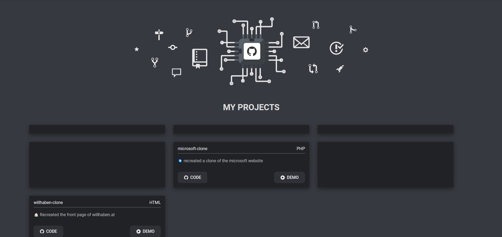
Task: Launch the willhaben-clone DEMO button
Action: pos(145,231)
